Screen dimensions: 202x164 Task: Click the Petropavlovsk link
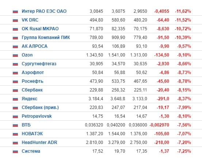[x=37, y=116]
